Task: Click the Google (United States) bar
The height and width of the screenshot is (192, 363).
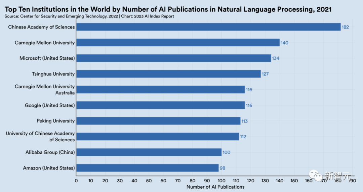Action: 161,105
